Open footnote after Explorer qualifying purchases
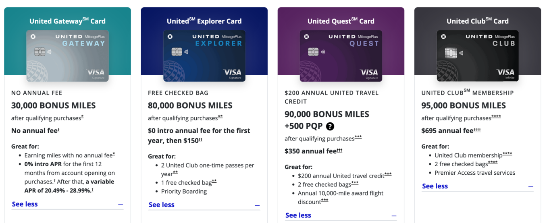 (220, 117)
